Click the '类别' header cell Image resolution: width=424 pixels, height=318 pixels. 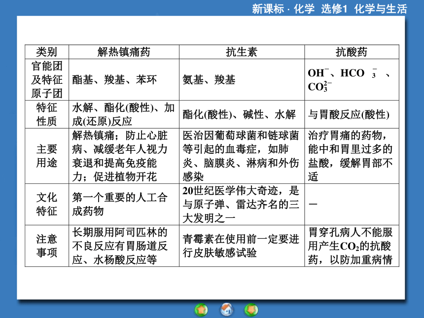pyautogui.click(x=47, y=52)
